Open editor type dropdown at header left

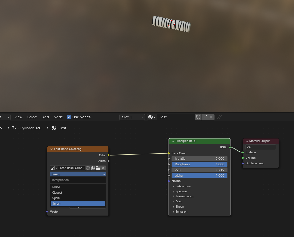tap(5, 117)
